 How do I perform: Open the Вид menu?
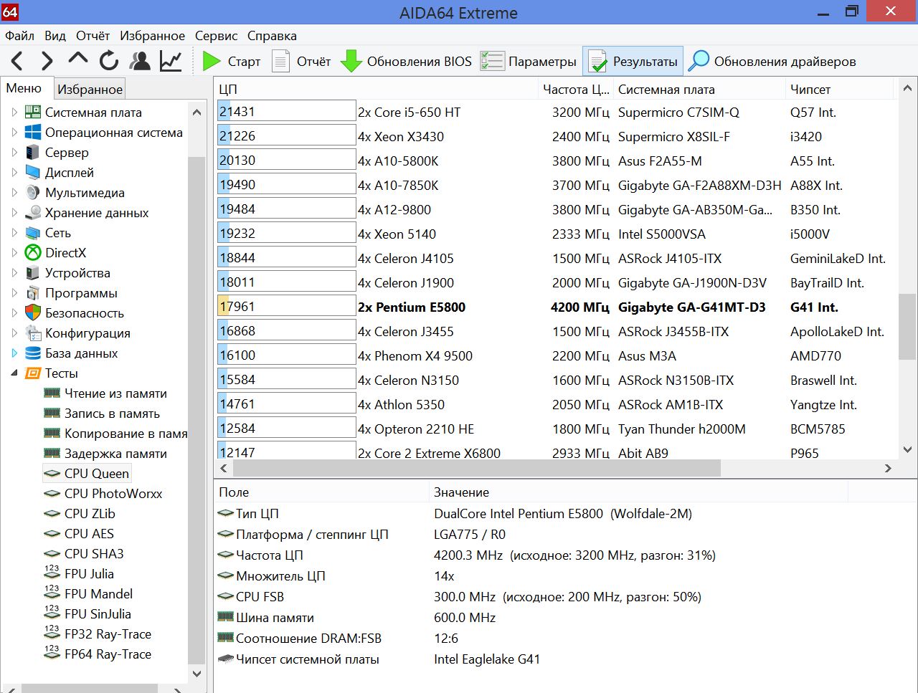coord(55,36)
